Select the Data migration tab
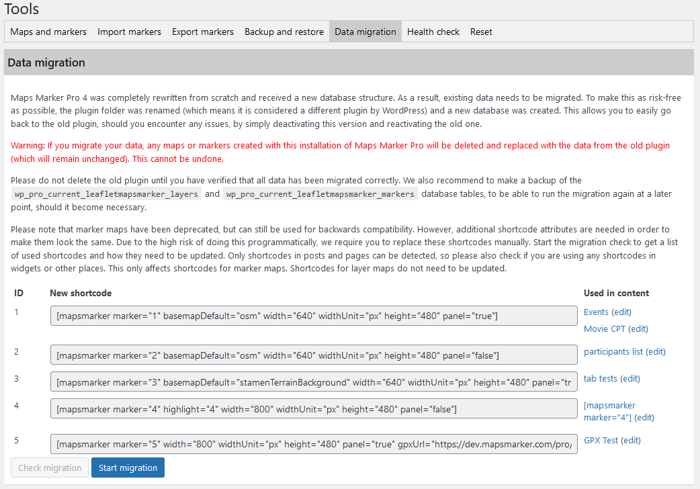This screenshot has height=489, width=700. tap(365, 32)
